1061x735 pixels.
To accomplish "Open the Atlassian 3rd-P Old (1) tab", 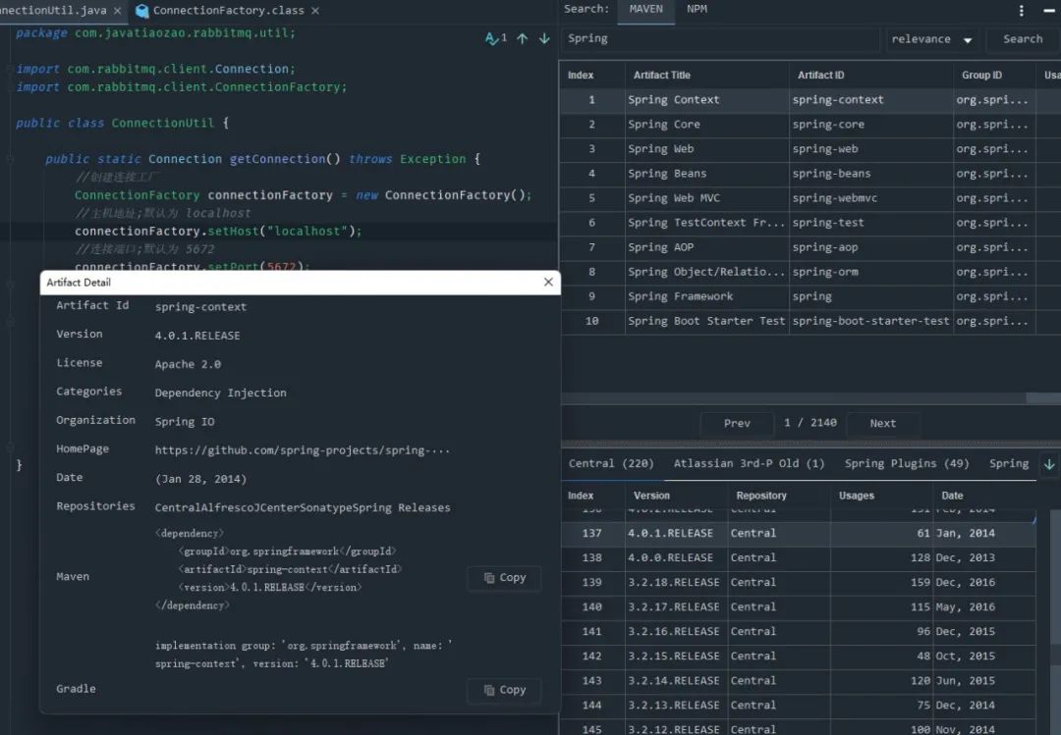I will [749, 464].
